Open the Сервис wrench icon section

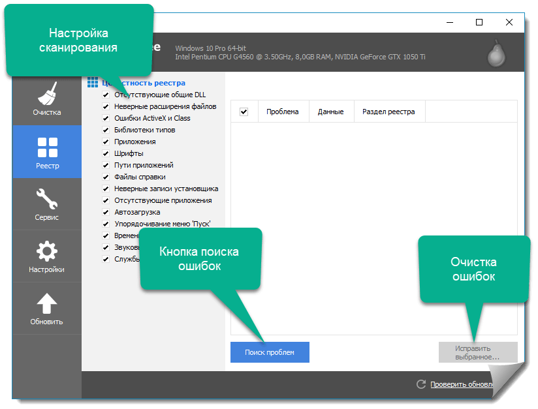tap(47, 199)
